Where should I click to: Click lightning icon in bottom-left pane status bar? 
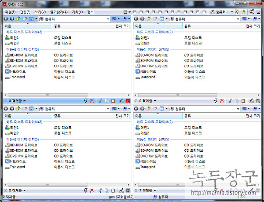[x=86, y=191]
